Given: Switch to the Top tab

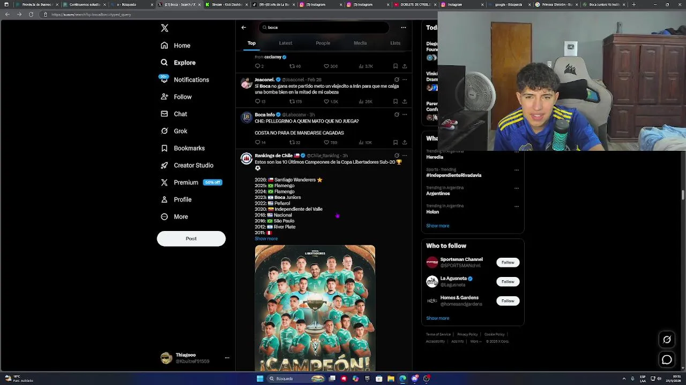Looking at the screenshot, I should pos(251,43).
